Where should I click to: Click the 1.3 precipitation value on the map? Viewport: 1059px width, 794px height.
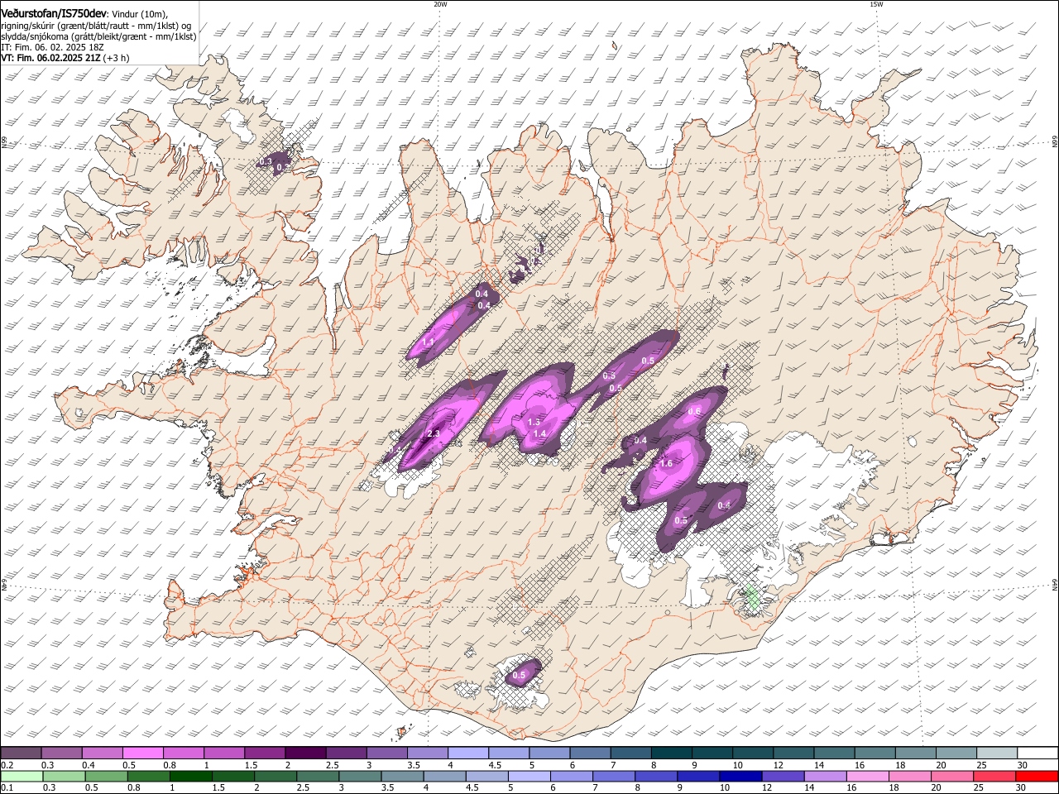[534, 423]
